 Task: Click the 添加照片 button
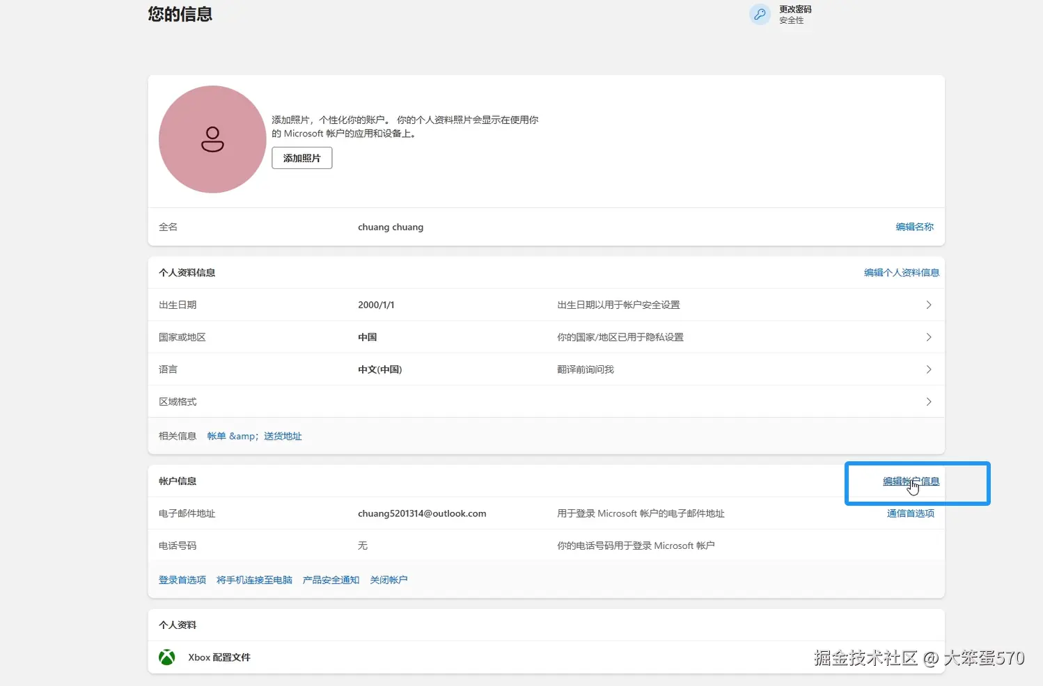click(x=301, y=158)
